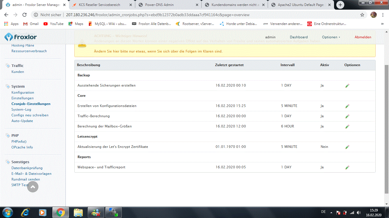
Task: Click edit pencil for Traffic-Berechnung row
Action: [x=347, y=116]
